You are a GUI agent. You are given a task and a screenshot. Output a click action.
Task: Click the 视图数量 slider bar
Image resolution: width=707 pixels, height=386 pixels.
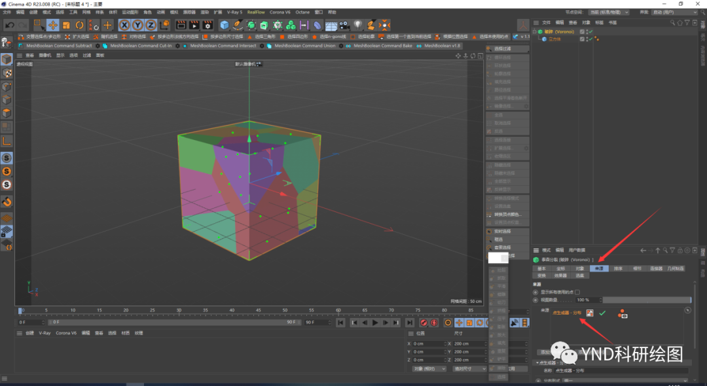[x=647, y=300]
